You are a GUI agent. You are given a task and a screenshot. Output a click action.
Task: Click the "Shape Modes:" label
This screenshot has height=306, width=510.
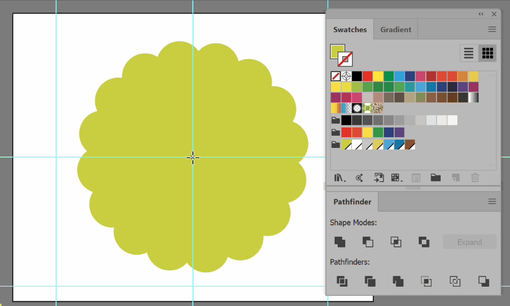[353, 223]
